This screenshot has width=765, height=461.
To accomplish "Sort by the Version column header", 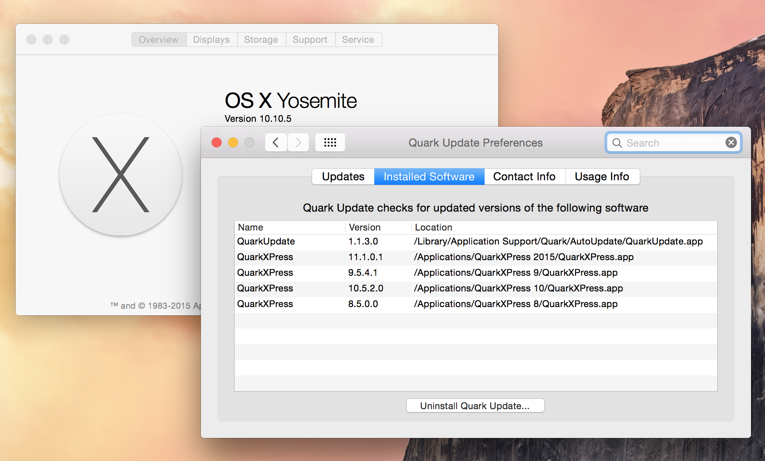I will pos(378,227).
